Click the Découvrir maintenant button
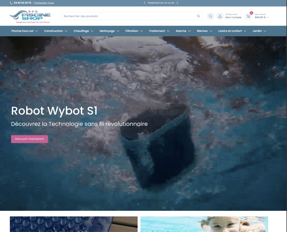This screenshot has width=287, height=232. [29, 139]
